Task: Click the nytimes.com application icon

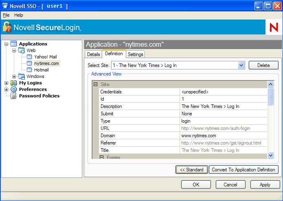Action: click(29, 63)
